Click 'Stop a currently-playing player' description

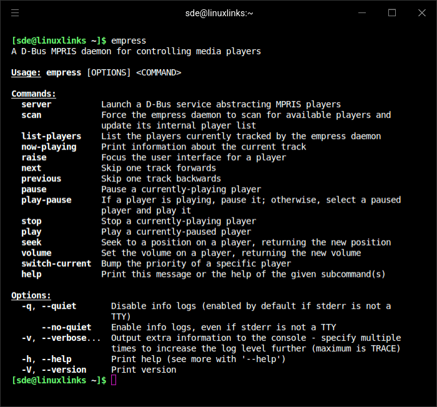click(179, 221)
